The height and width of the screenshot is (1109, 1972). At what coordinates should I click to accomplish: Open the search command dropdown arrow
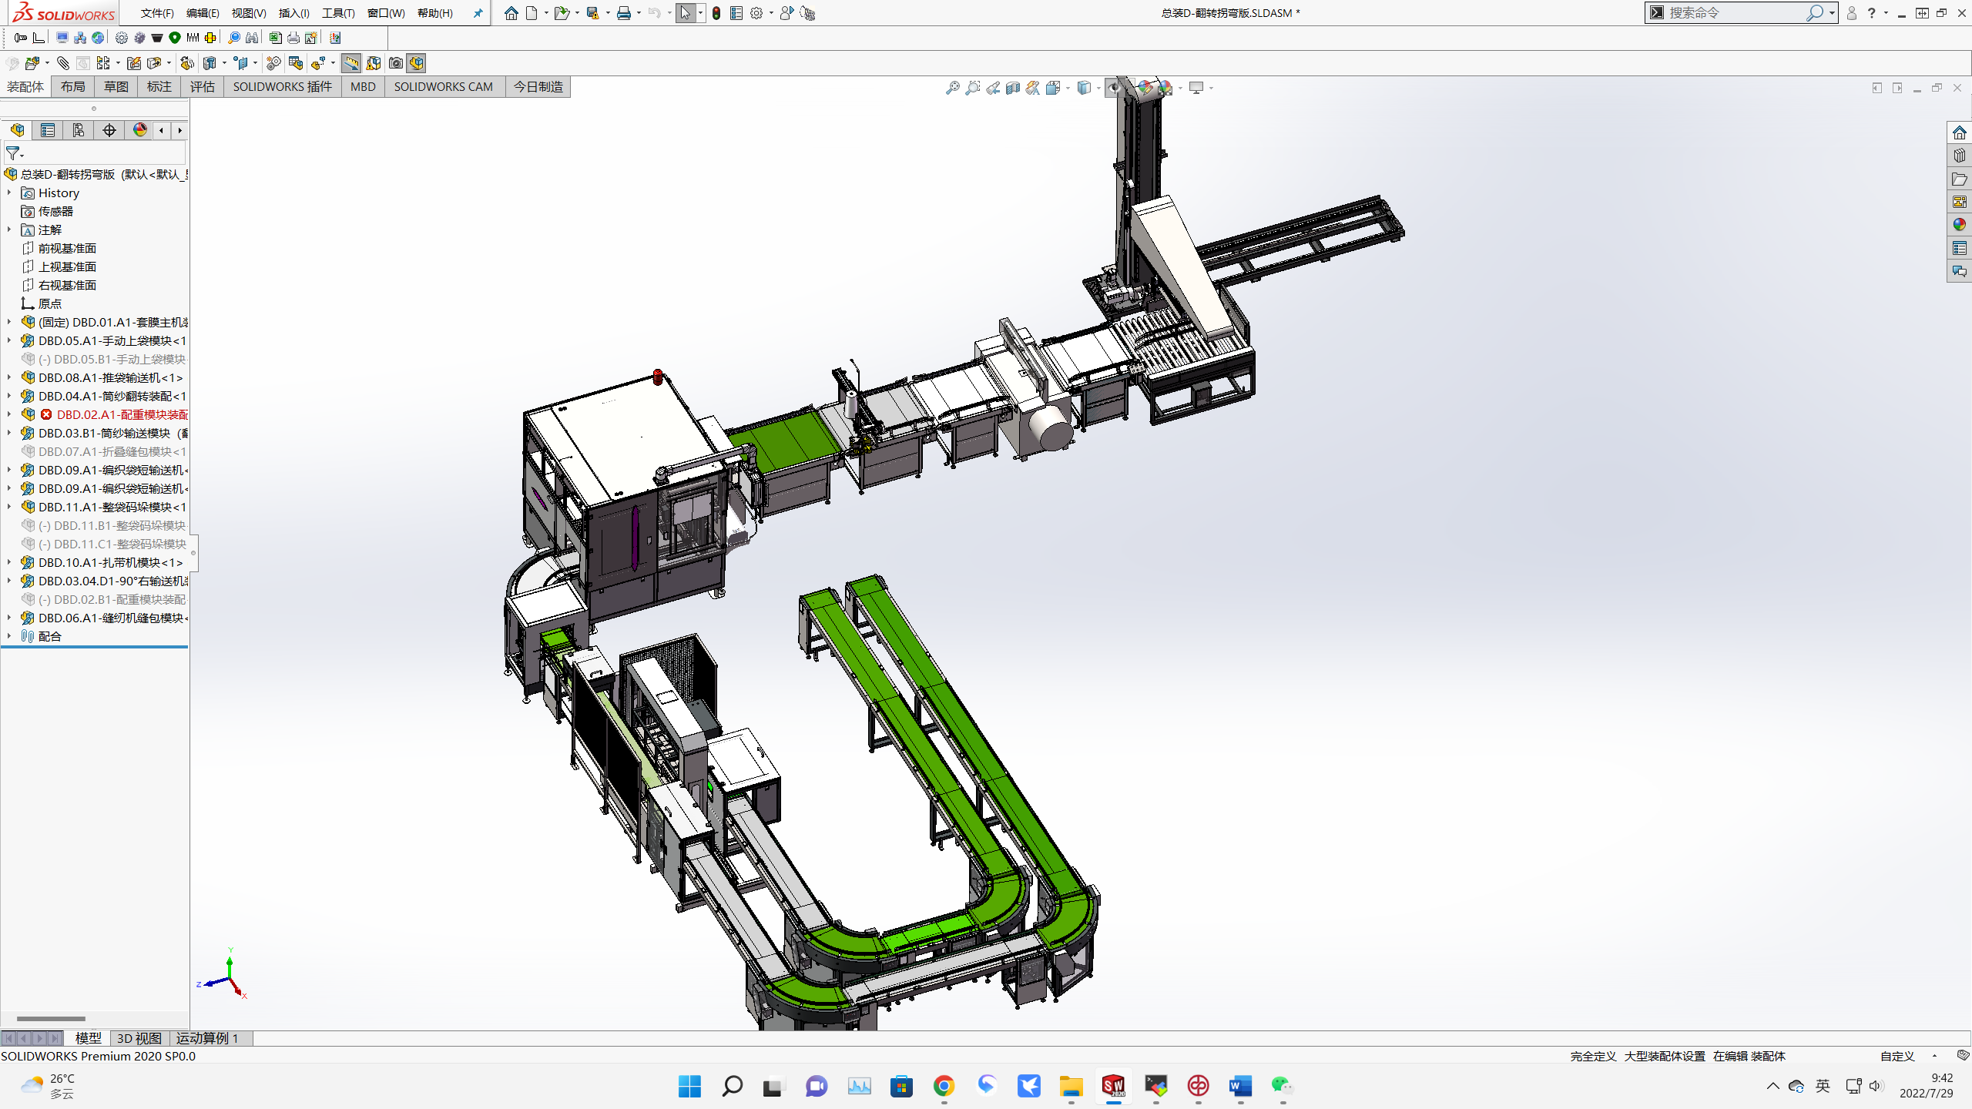pos(1832,13)
